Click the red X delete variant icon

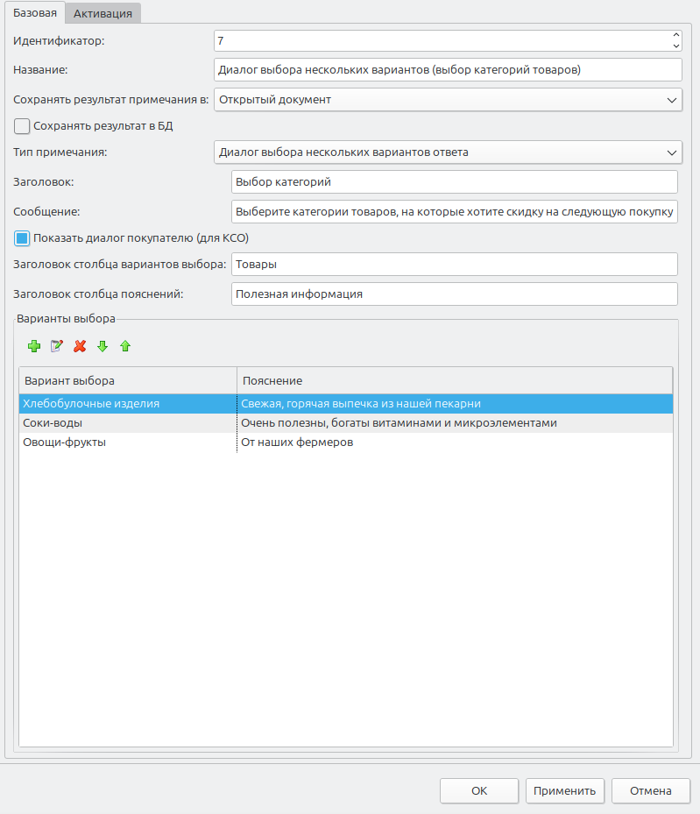[80, 347]
